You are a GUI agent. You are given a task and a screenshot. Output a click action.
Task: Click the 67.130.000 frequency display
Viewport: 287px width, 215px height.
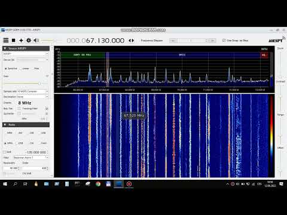[96, 41]
